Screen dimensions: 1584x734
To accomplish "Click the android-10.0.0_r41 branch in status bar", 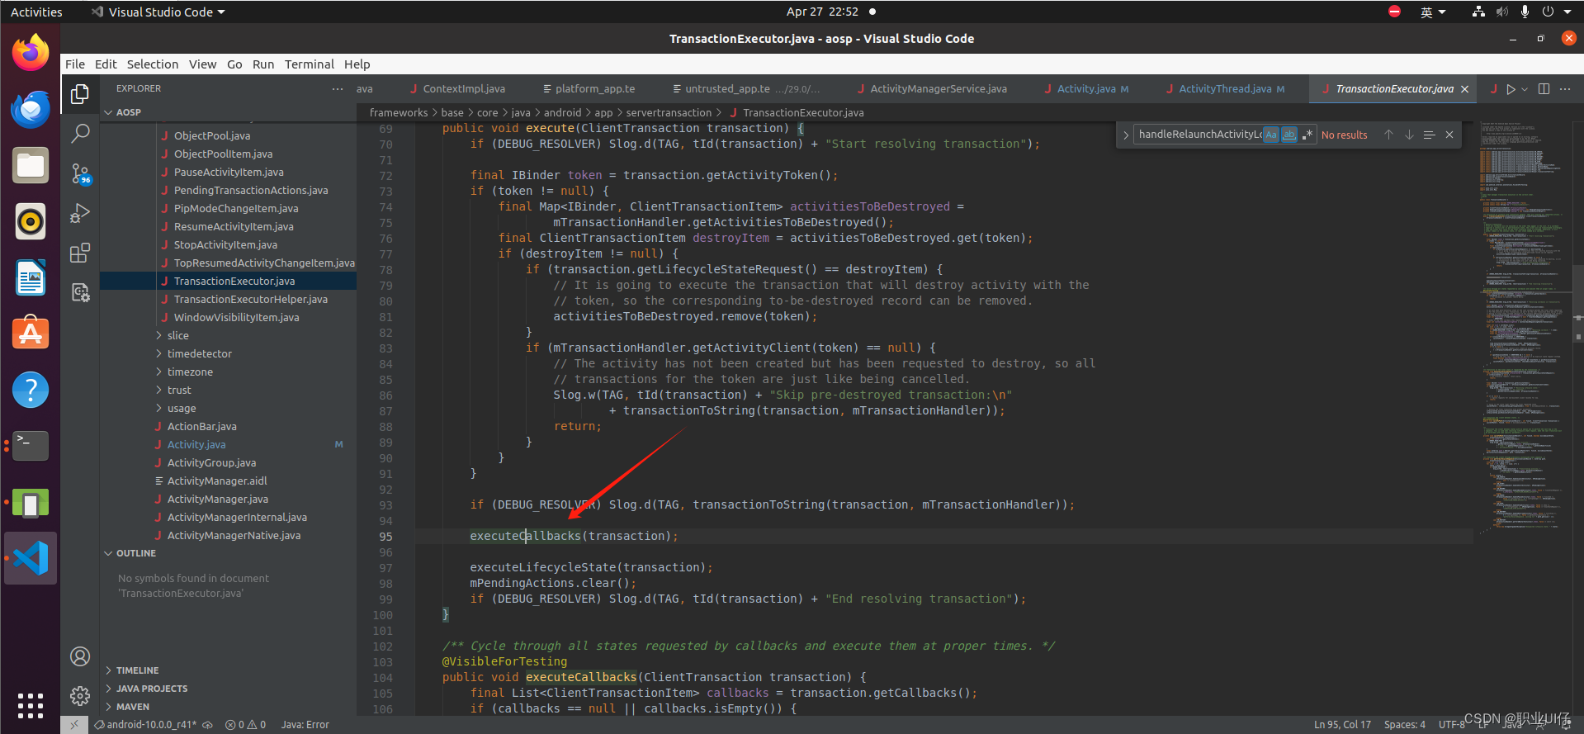I will pos(146,725).
